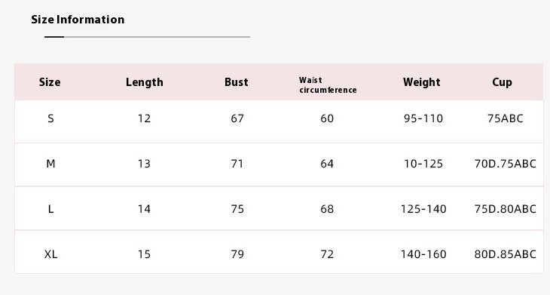This screenshot has width=550, height=295.
Task: Select the M size row label
Action: coord(50,164)
